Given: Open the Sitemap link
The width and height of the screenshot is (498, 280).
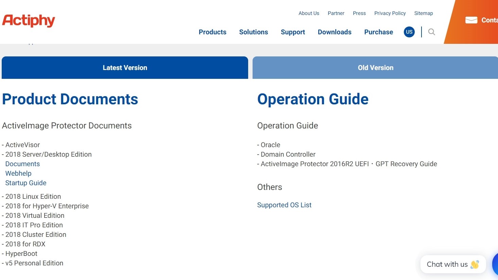Looking at the screenshot, I should coord(424,13).
